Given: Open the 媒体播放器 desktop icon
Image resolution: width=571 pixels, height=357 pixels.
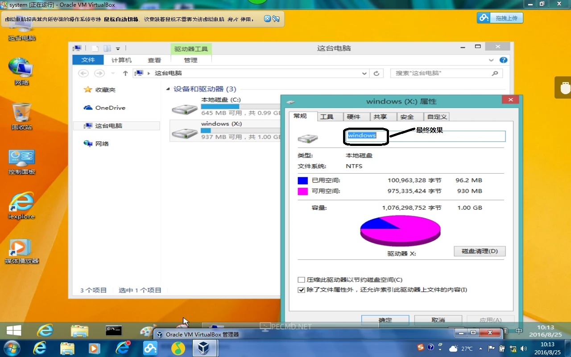Looking at the screenshot, I should click(x=21, y=251).
